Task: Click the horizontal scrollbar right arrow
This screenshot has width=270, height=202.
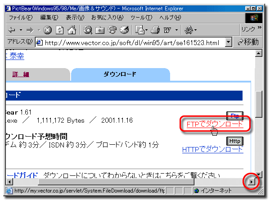Action: click(252, 182)
